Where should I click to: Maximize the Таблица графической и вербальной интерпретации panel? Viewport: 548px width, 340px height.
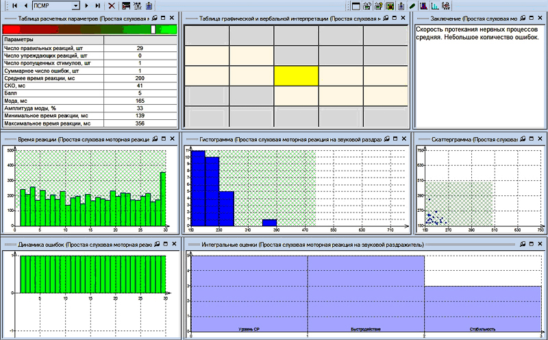pos(395,19)
